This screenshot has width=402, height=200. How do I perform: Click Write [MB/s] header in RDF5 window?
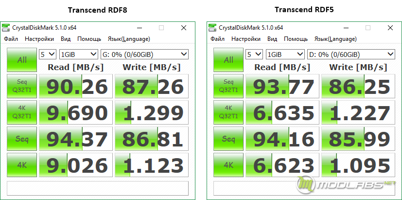358,67
